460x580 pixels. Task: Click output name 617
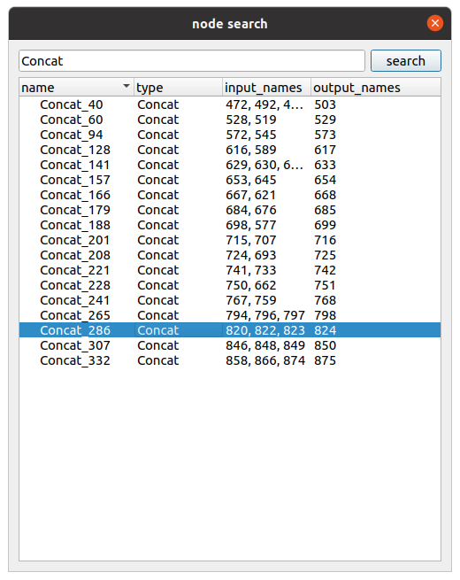tap(326, 150)
